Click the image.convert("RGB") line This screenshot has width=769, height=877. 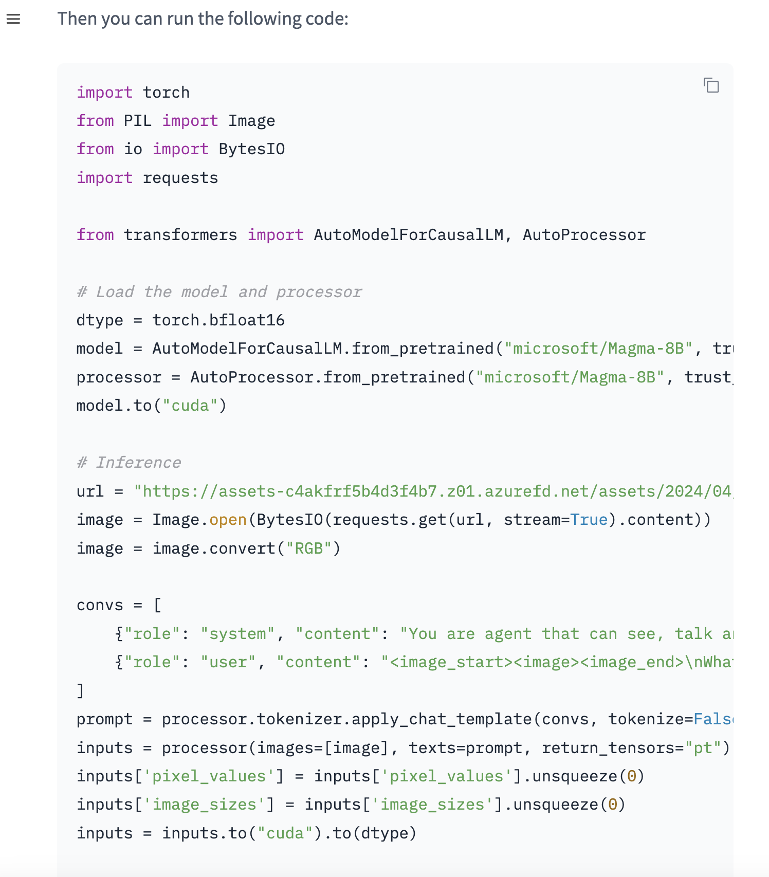208,549
